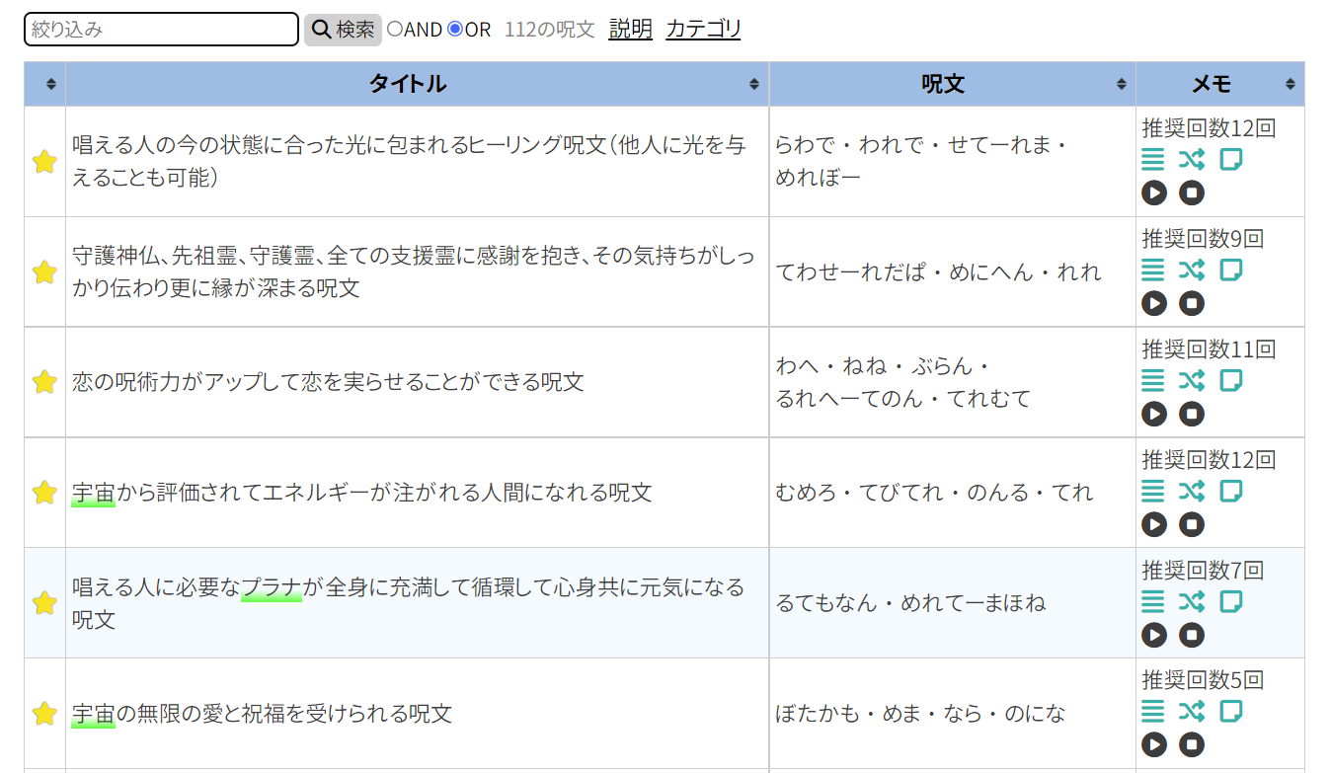This screenshot has width=1330, height=773.
Task: Select the AND radio button
Action: tap(395, 30)
